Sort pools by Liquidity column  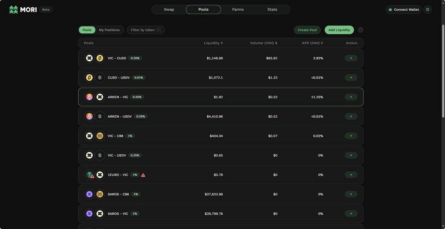213,43
